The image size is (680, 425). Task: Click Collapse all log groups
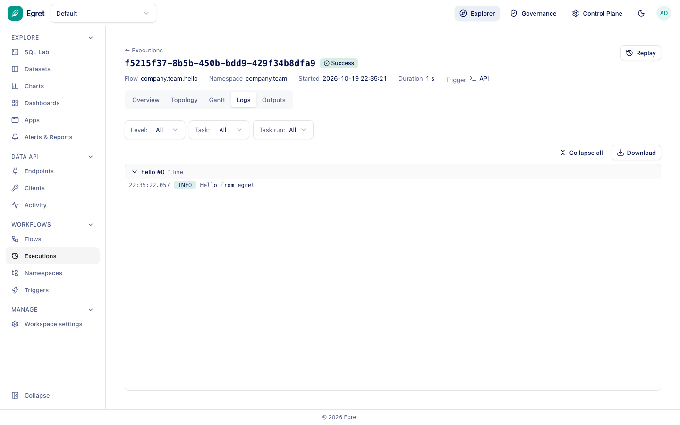(581, 153)
